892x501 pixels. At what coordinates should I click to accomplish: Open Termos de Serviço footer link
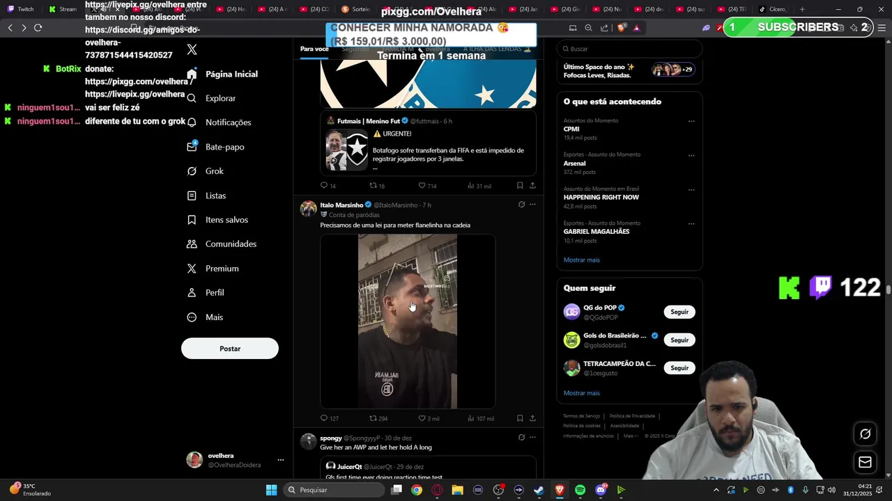(x=581, y=416)
